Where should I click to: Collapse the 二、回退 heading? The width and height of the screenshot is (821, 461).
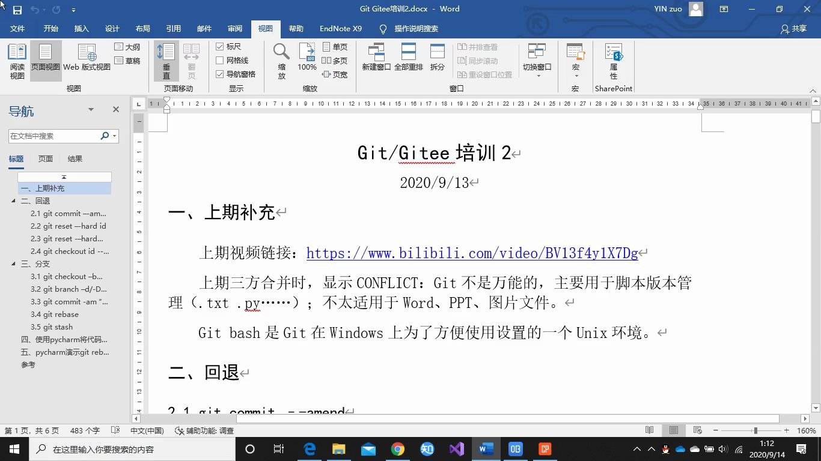14,201
